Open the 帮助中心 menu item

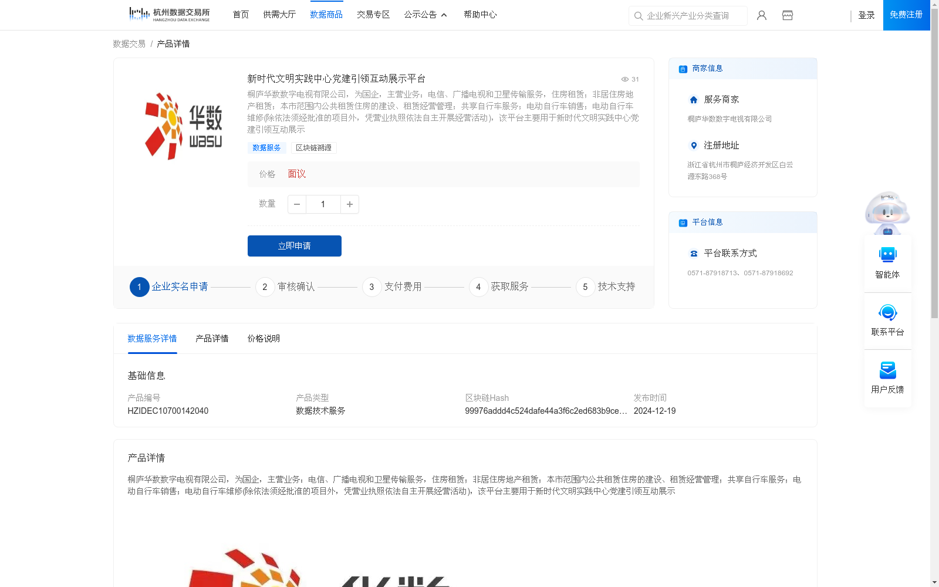(x=480, y=15)
